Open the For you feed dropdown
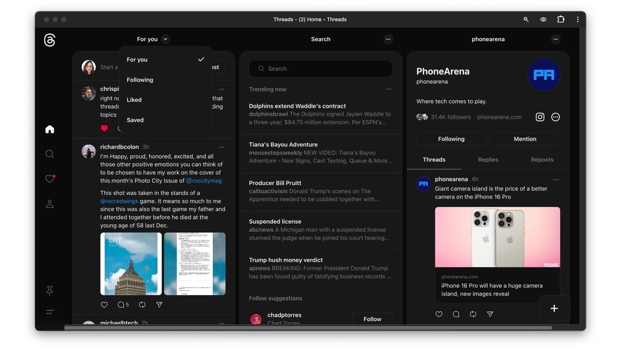The width and height of the screenshot is (621, 349). point(151,39)
